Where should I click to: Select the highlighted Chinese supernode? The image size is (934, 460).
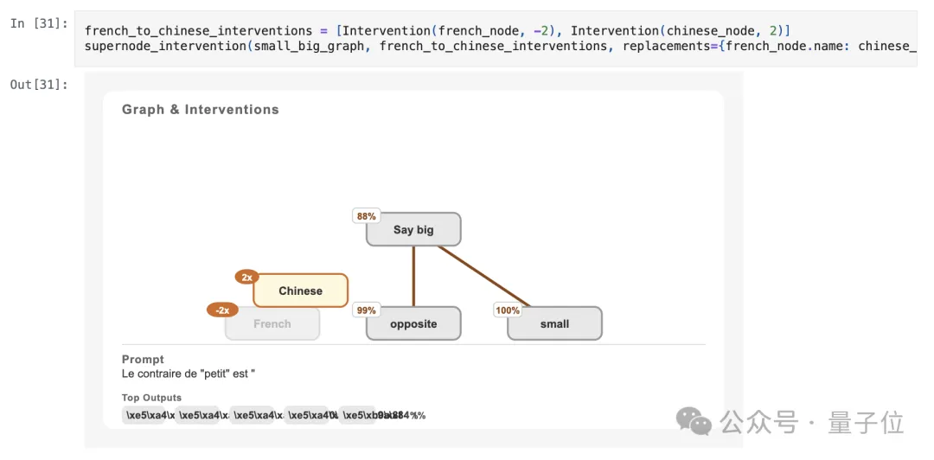click(x=300, y=291)
